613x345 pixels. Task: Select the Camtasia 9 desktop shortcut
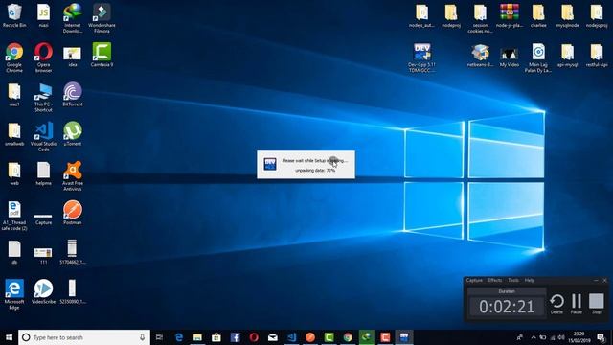pyautogui.click(x=102, y=55)
